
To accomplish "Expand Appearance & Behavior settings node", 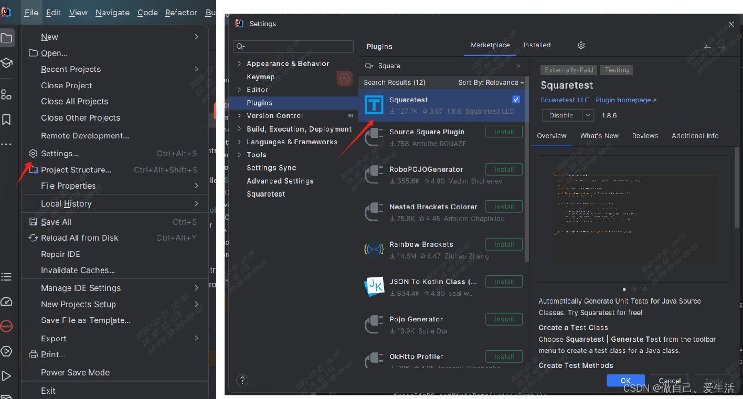I will click(x=239, y=63).
